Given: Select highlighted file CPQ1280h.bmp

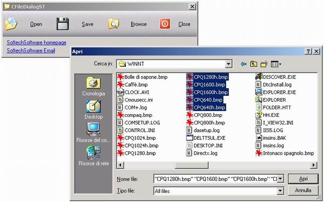Looking at the screenshot, I should click(207, 77).
